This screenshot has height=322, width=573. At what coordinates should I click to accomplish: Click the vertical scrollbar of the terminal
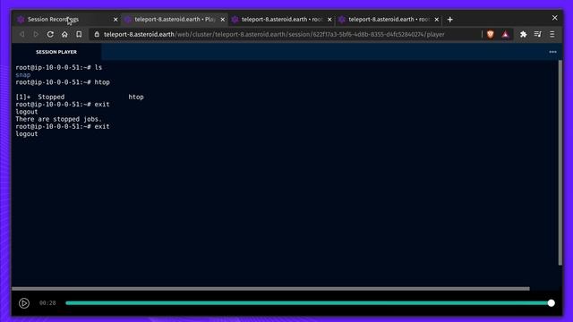[x=560, y=163]
